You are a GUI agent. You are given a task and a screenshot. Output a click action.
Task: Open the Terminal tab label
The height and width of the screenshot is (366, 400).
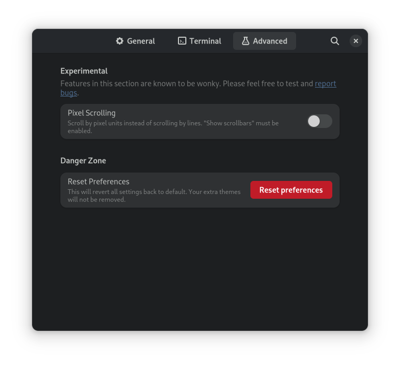(x=205, y=41)
